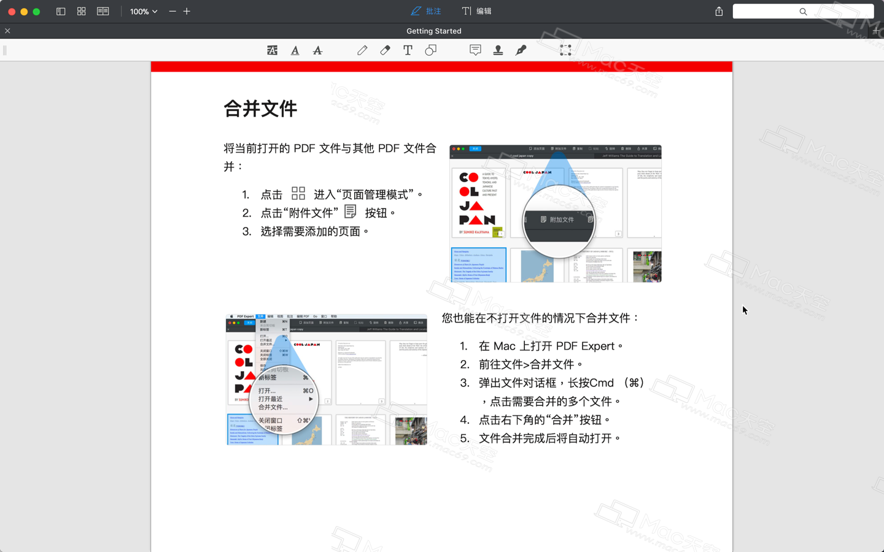This screenshot has width=884, height=552.
Task: Open the share menu
Action: (x=719, y=11)
